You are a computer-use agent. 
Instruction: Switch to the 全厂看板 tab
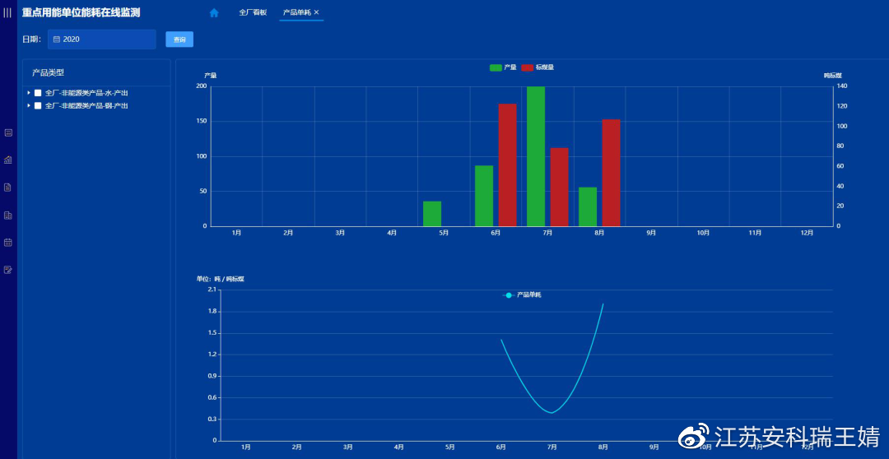pos(253,12)
